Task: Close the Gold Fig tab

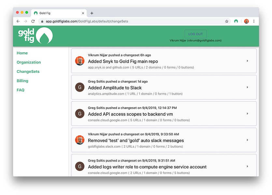Action: 83,13
